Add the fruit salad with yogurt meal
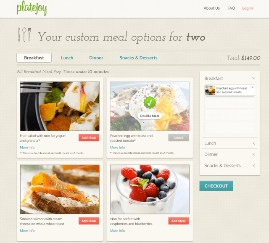 (89, 137)
